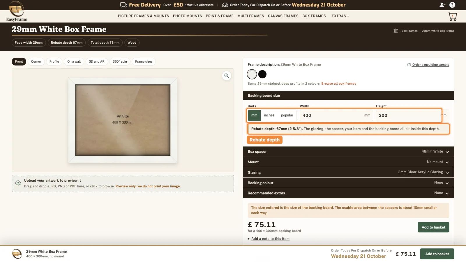
Task: Expand Recommended extras
Action: [348, 193]
